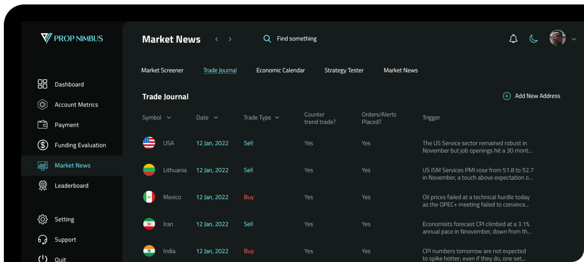Click the Dashboard grid icon in the sidebar

(x=42, y=84)
